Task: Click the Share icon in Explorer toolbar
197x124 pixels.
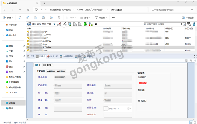Action: [x=51, y=18]
